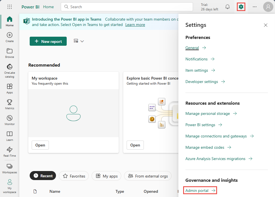
Task: Click the user profile avatar
Action: (268, 7)
